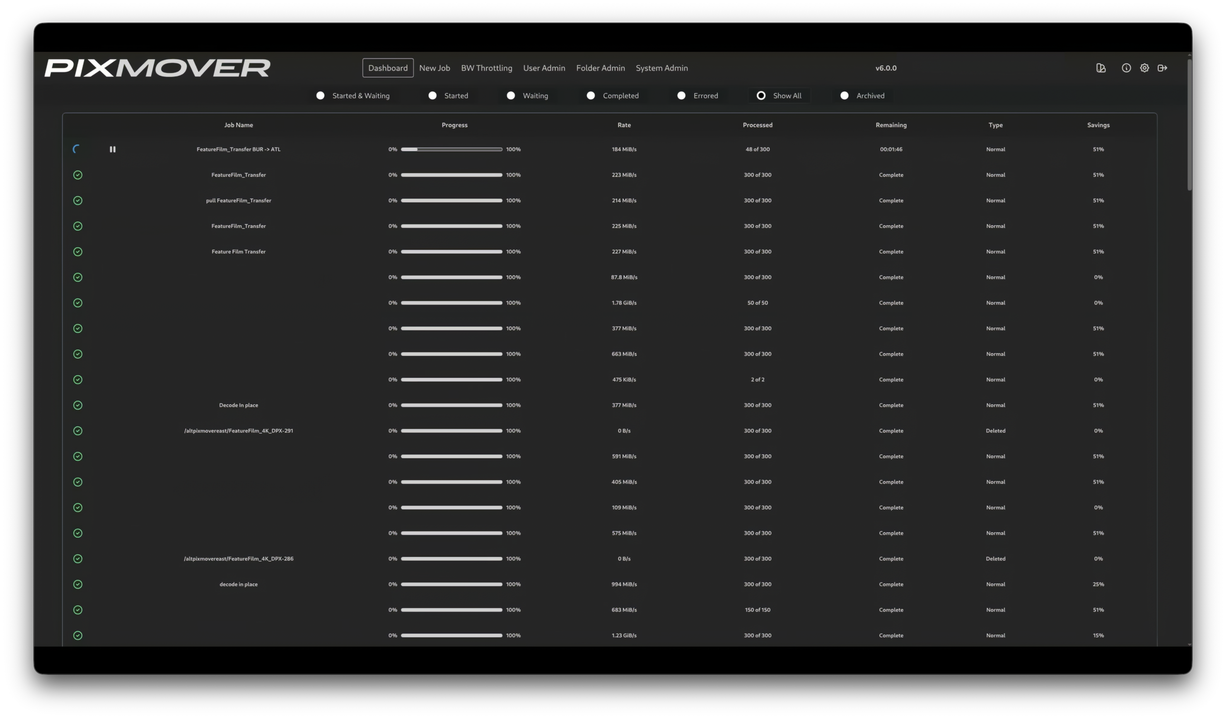Open the settings gear icon

1144,68
